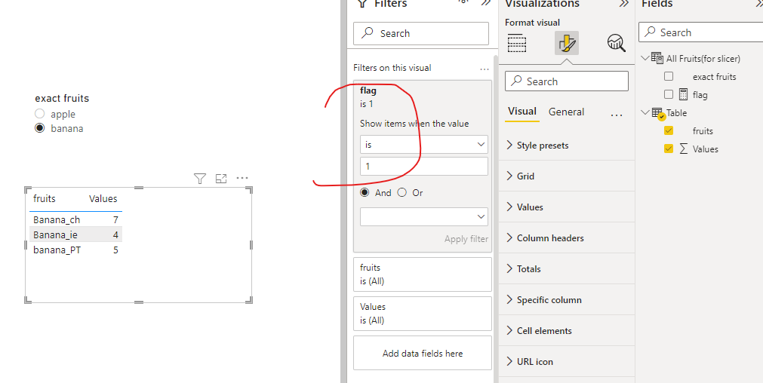Screen dimensions: 763x383
Task: Expand URL icon section
Action: pyautogui.click(x=567, y=362)
